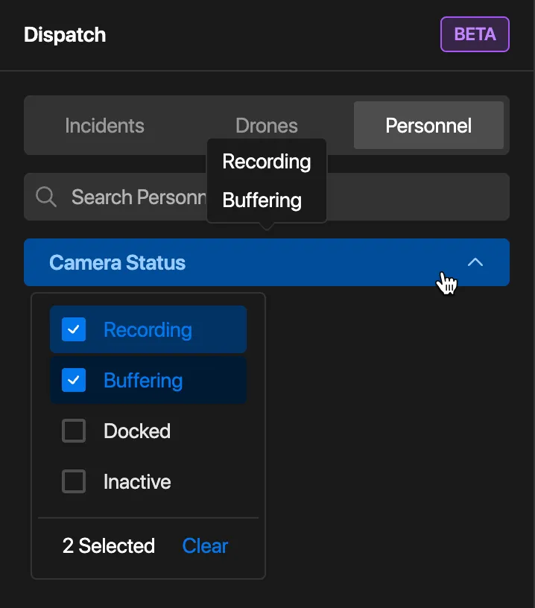Uncheck the Recording checkbox

pos(74,329)
